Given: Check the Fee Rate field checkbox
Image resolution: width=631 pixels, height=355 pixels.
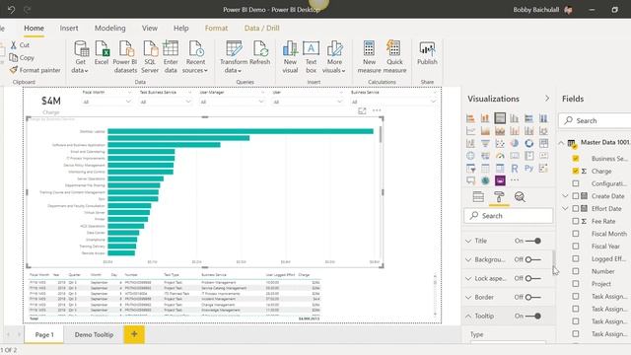Looking at the screenshot, I should click(x=576, y=221).
